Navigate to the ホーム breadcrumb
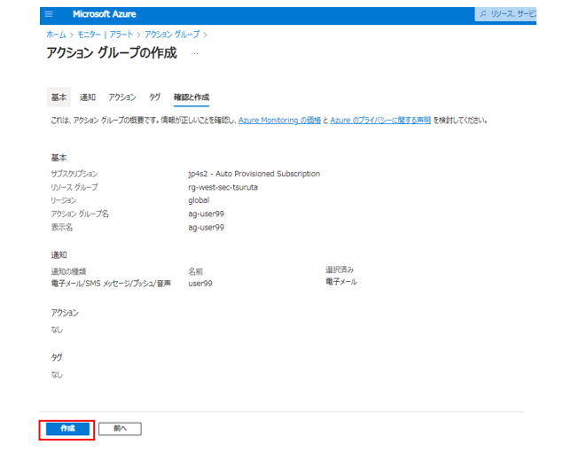 [x=56, y=35]
